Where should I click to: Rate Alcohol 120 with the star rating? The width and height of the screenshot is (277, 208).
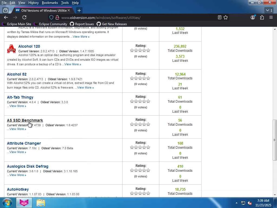(x=140, y=50)
